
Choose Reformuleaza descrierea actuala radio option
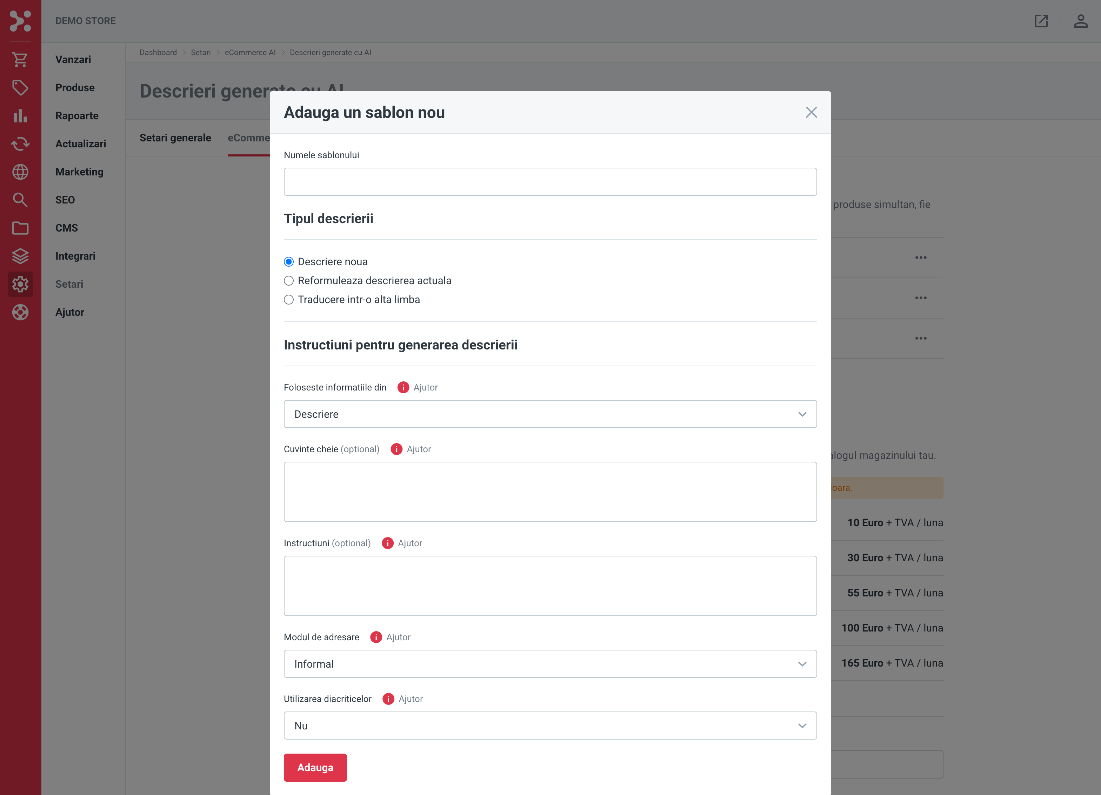tap(289, 281)
